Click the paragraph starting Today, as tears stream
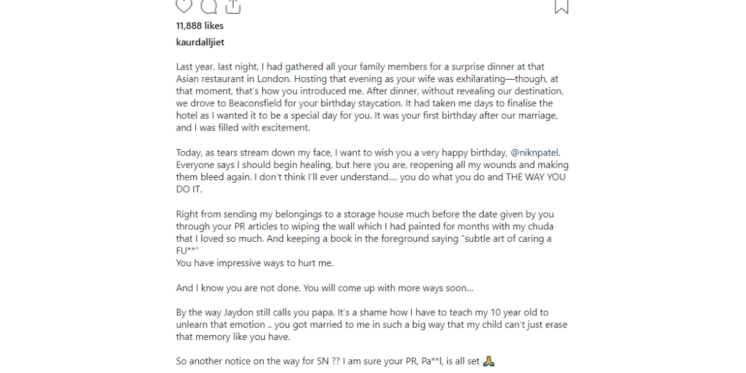The height and width of the screenshot is (373, 746). point(372,172)
